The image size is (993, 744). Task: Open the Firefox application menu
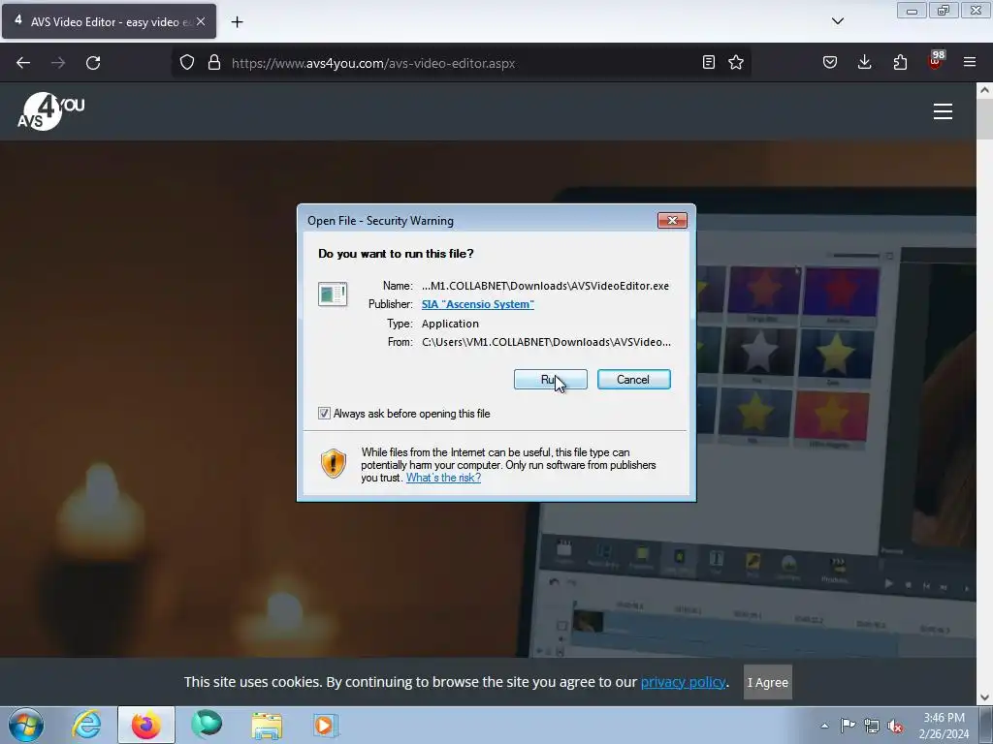(x=970, y=63)
